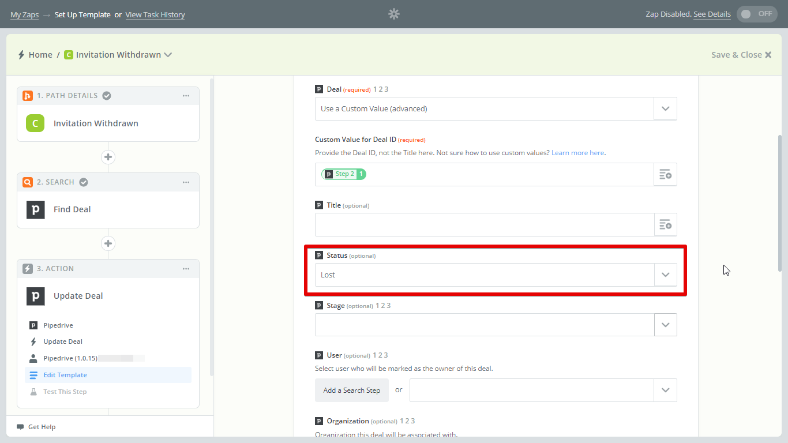788x443 pixels.
Task: Click the Stage selection field
Action: click(485, 325)
